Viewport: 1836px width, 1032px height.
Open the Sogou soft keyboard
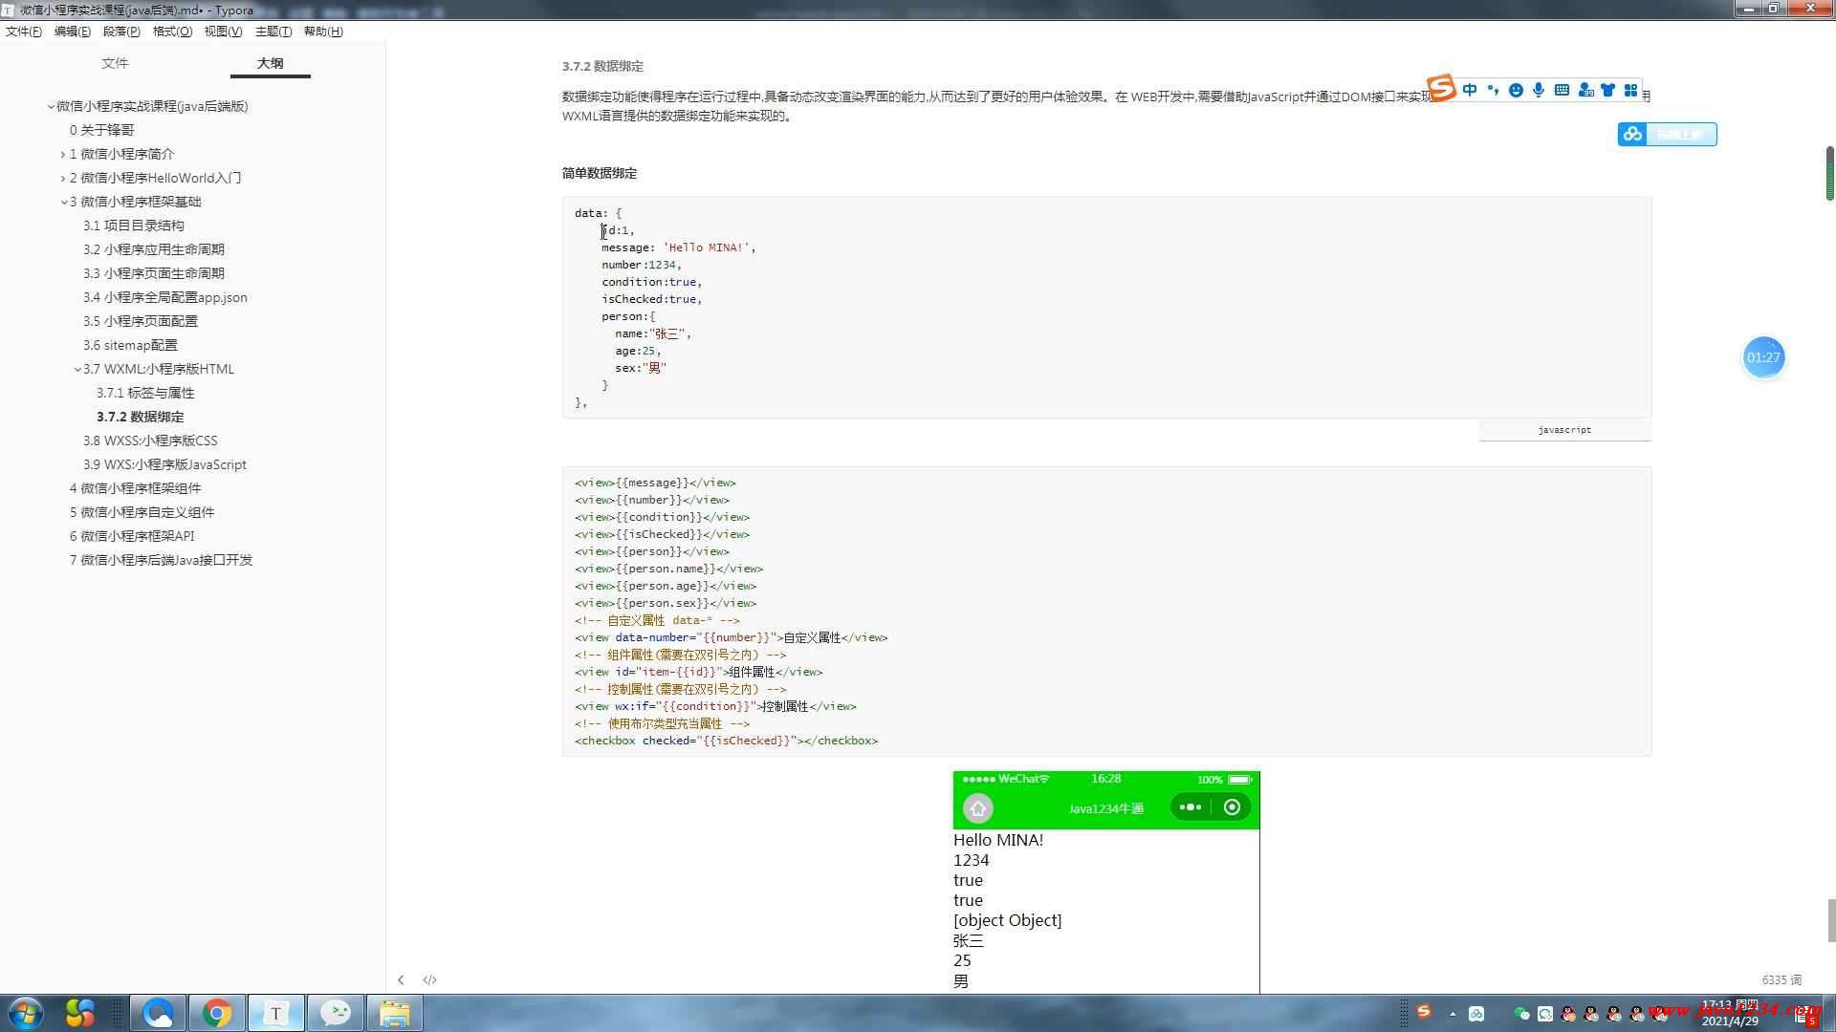[1562, 90]
